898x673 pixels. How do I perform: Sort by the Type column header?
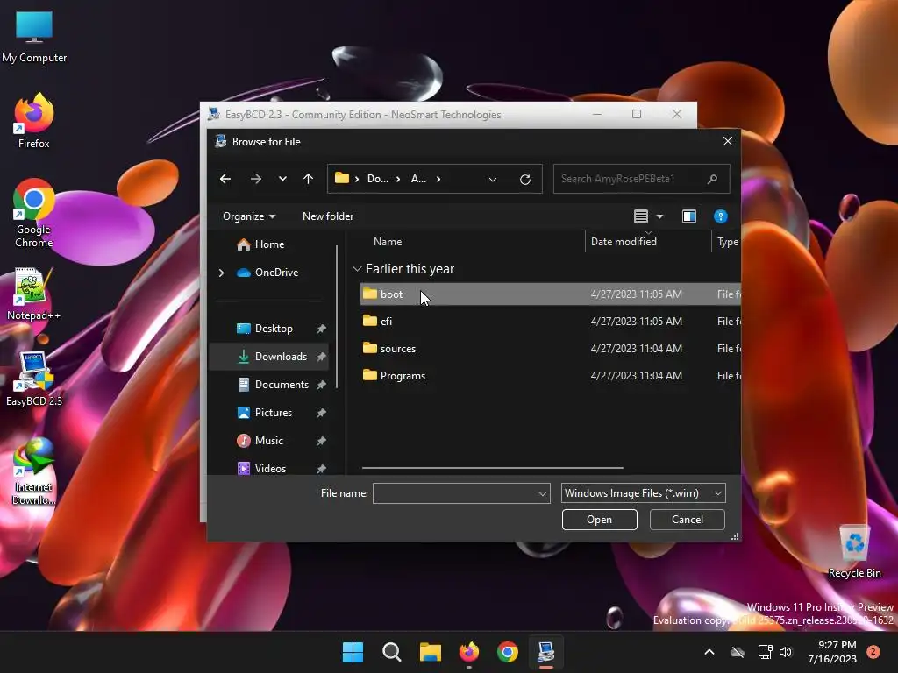[x=727, y=242]
